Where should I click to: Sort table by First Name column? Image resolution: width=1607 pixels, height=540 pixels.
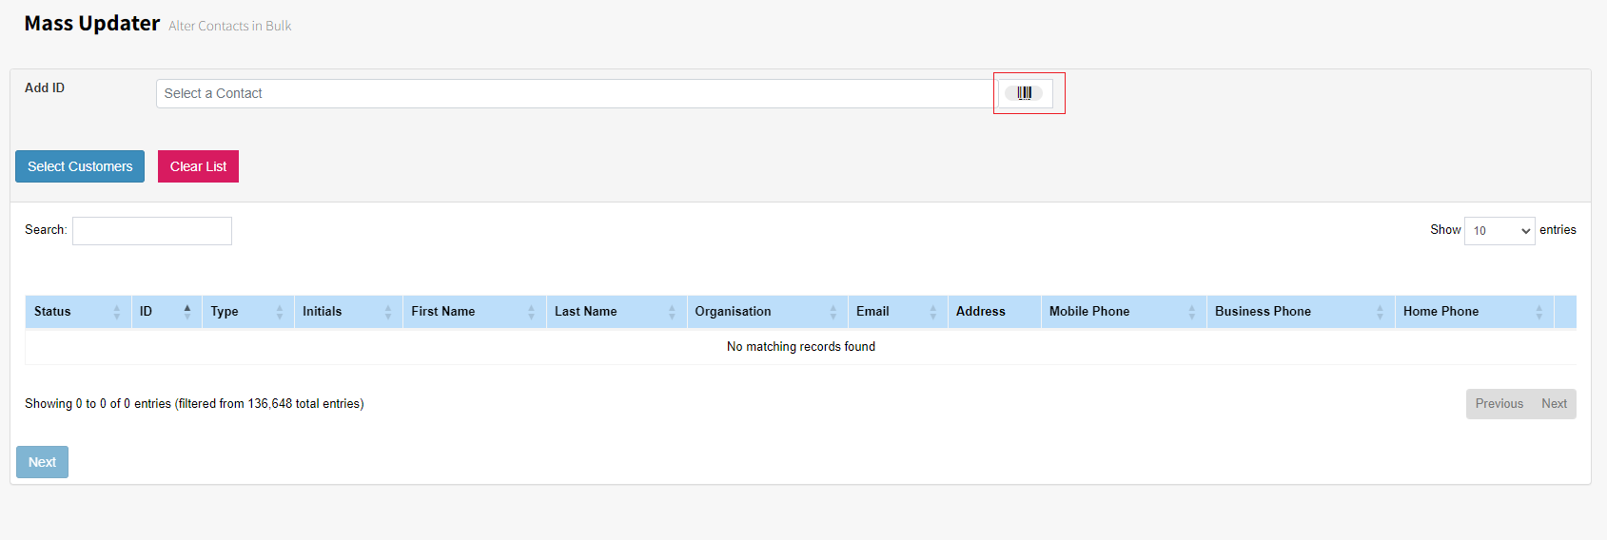click(x=475, y=312)
